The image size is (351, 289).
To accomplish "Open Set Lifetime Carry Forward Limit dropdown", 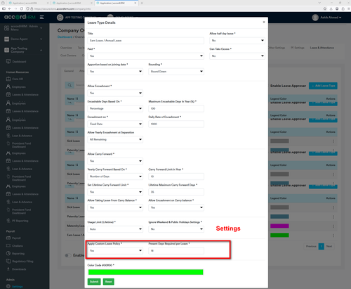I will (115, 192).
